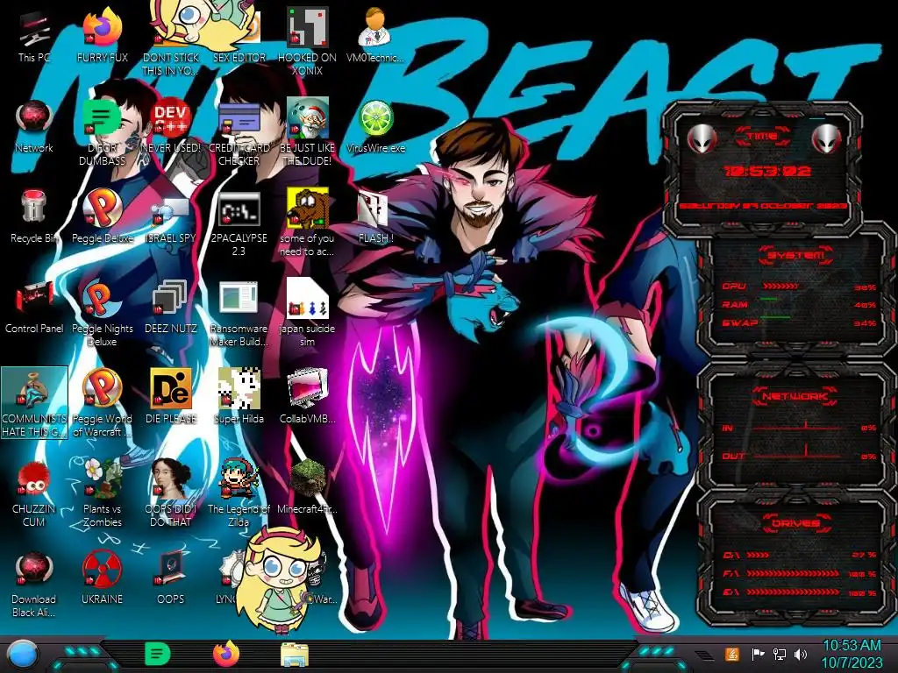Screen dimensions: 898x673
Task: Launch Peggle Deluxe
Action: (102, 217)
